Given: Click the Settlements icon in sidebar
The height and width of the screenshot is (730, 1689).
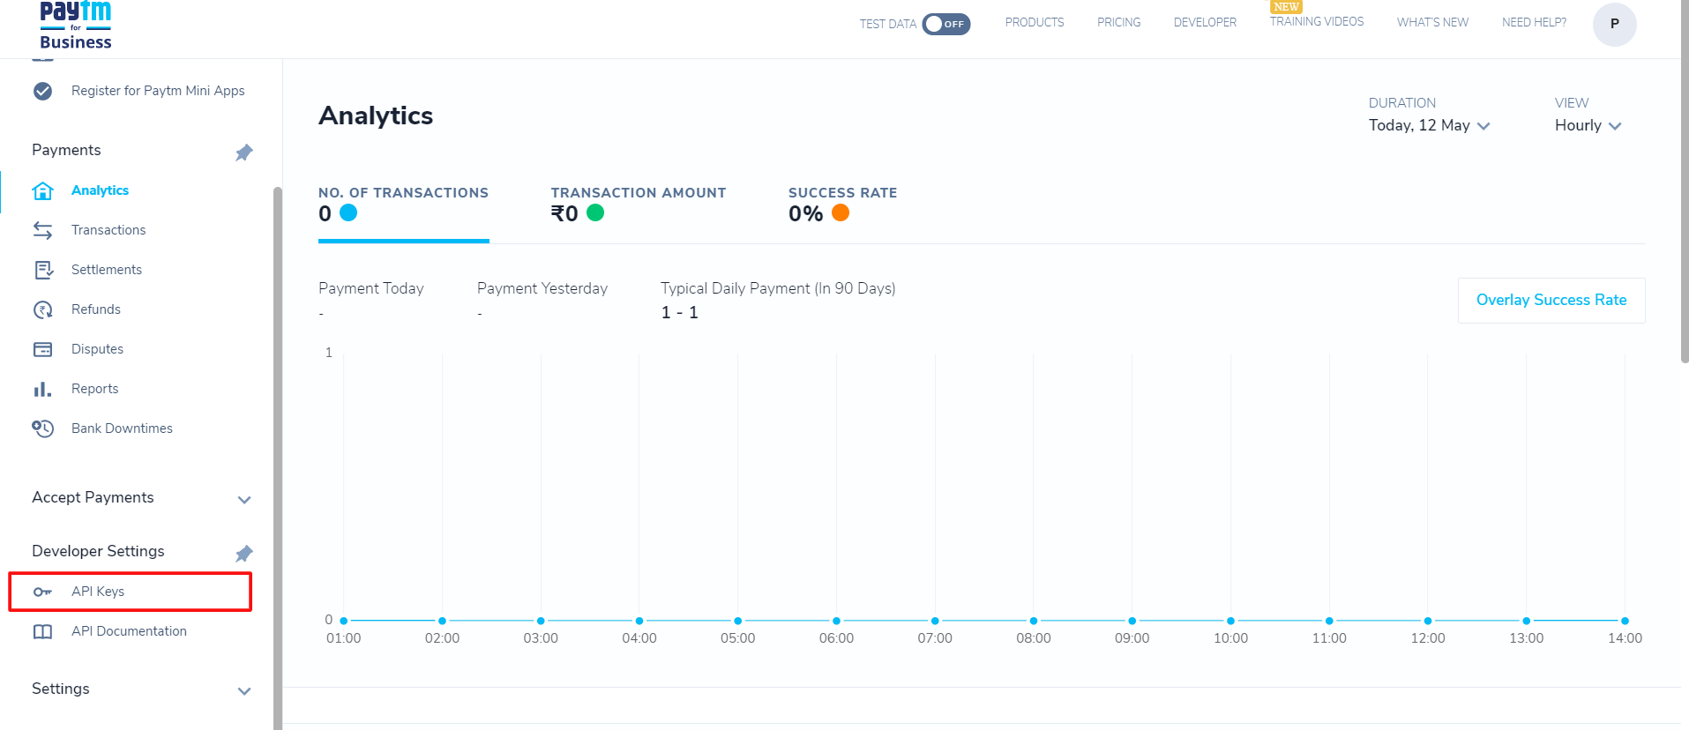Looking at the screenshot, I should [42, 270].
